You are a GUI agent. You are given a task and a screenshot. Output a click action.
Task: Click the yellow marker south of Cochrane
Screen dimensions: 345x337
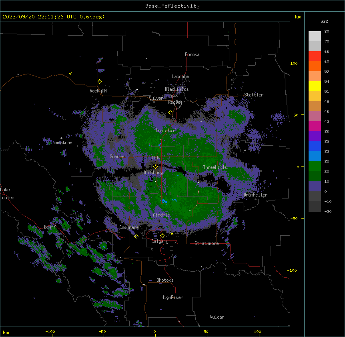click(136, 236)
